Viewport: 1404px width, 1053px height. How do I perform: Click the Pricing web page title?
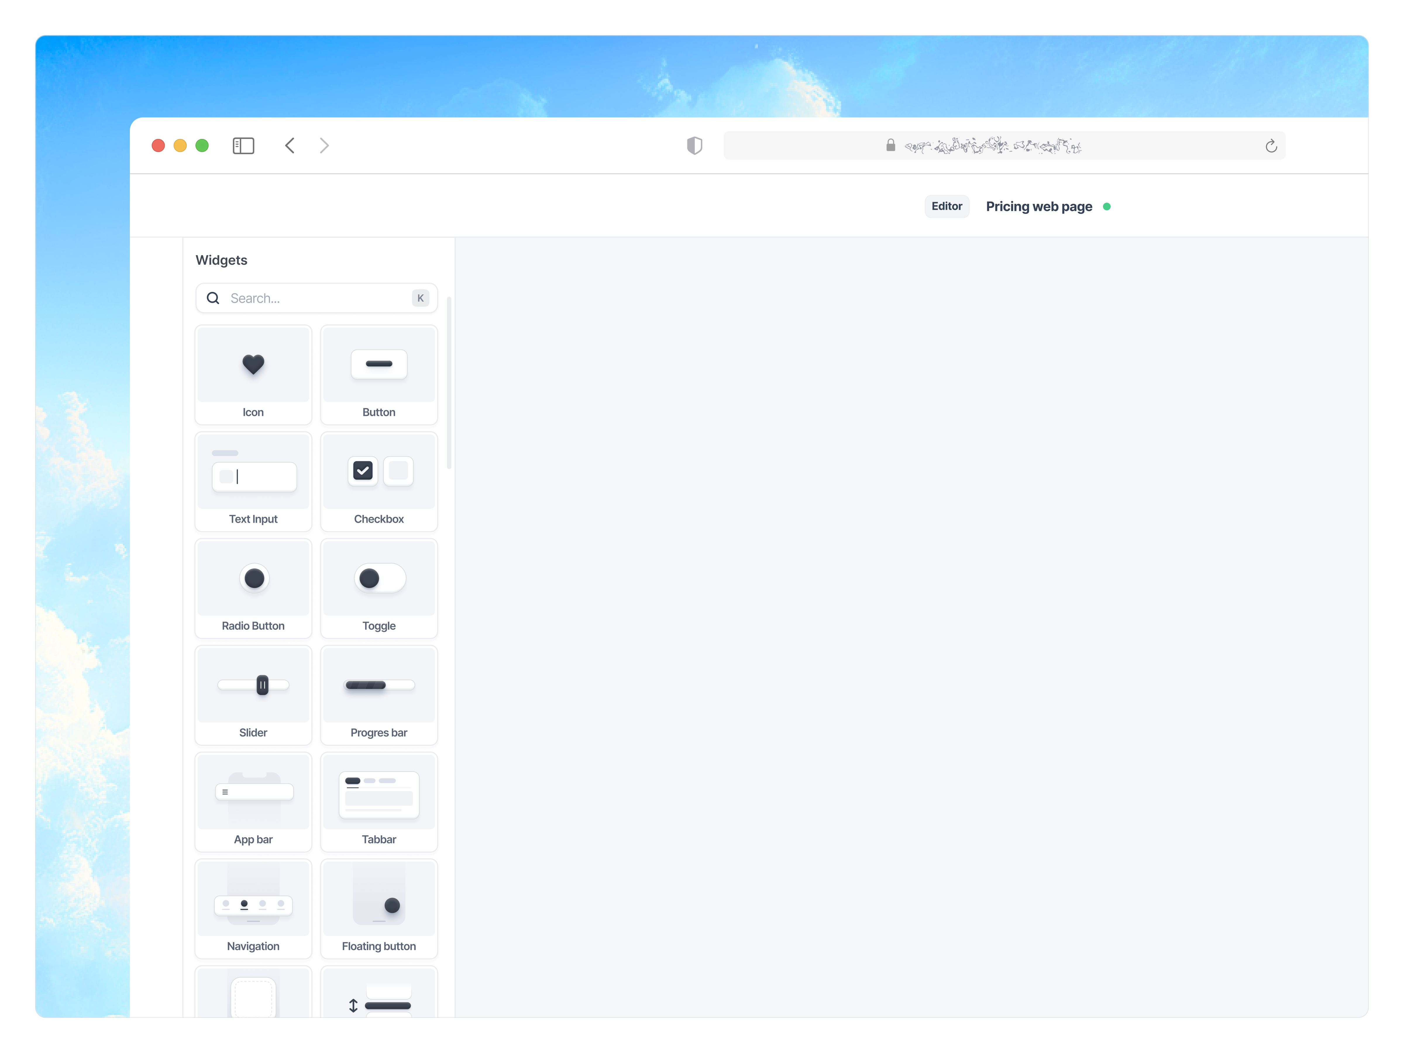pos(1039,206)
